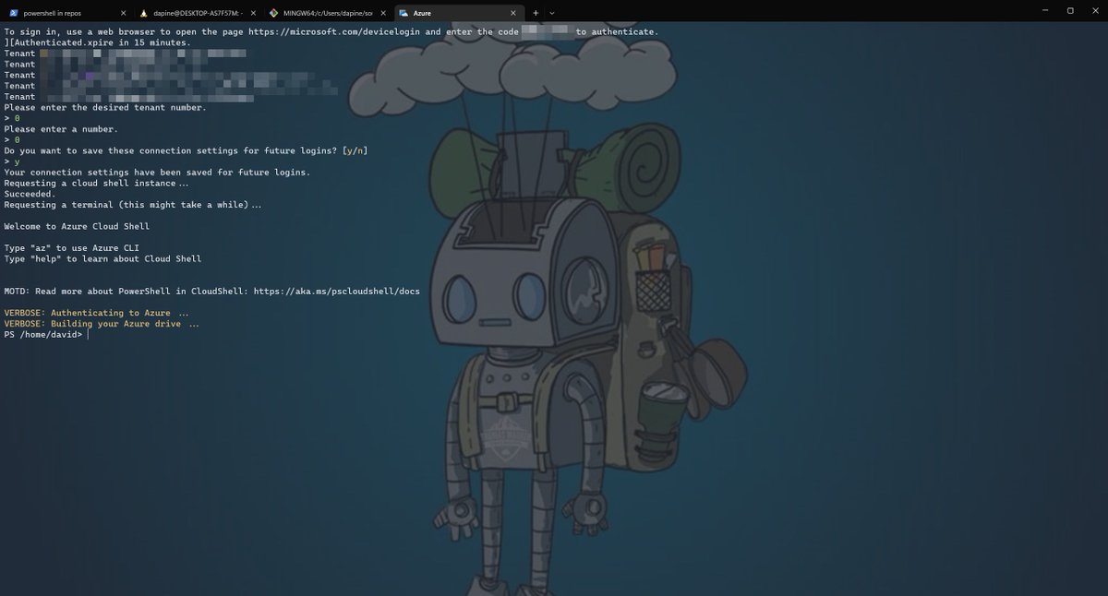Minimize the Windows Terminal window
1108x596 pixels.
(x=1044, y=11)
